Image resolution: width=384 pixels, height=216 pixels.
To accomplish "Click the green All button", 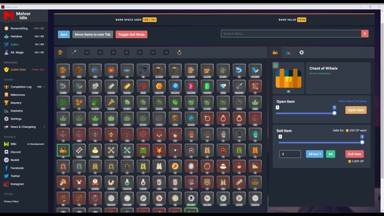I will [x=331, y=154].
